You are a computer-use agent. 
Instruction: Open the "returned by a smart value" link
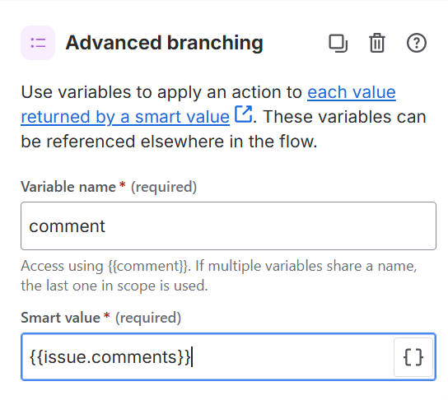[x=125, y=117]
